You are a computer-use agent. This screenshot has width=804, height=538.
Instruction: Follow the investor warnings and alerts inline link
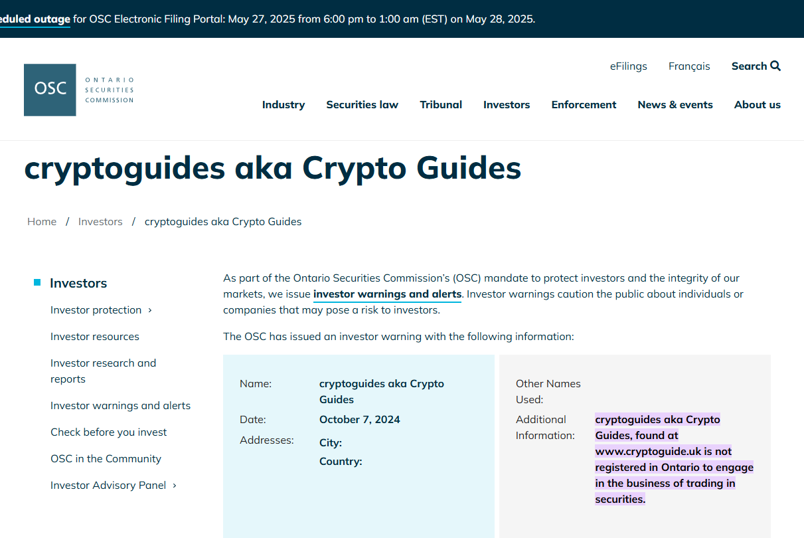click(387, 294)
